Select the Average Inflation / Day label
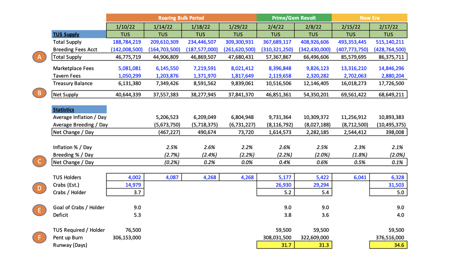The image size is (468, 268). pyautogui.click(x=79, y=117)
